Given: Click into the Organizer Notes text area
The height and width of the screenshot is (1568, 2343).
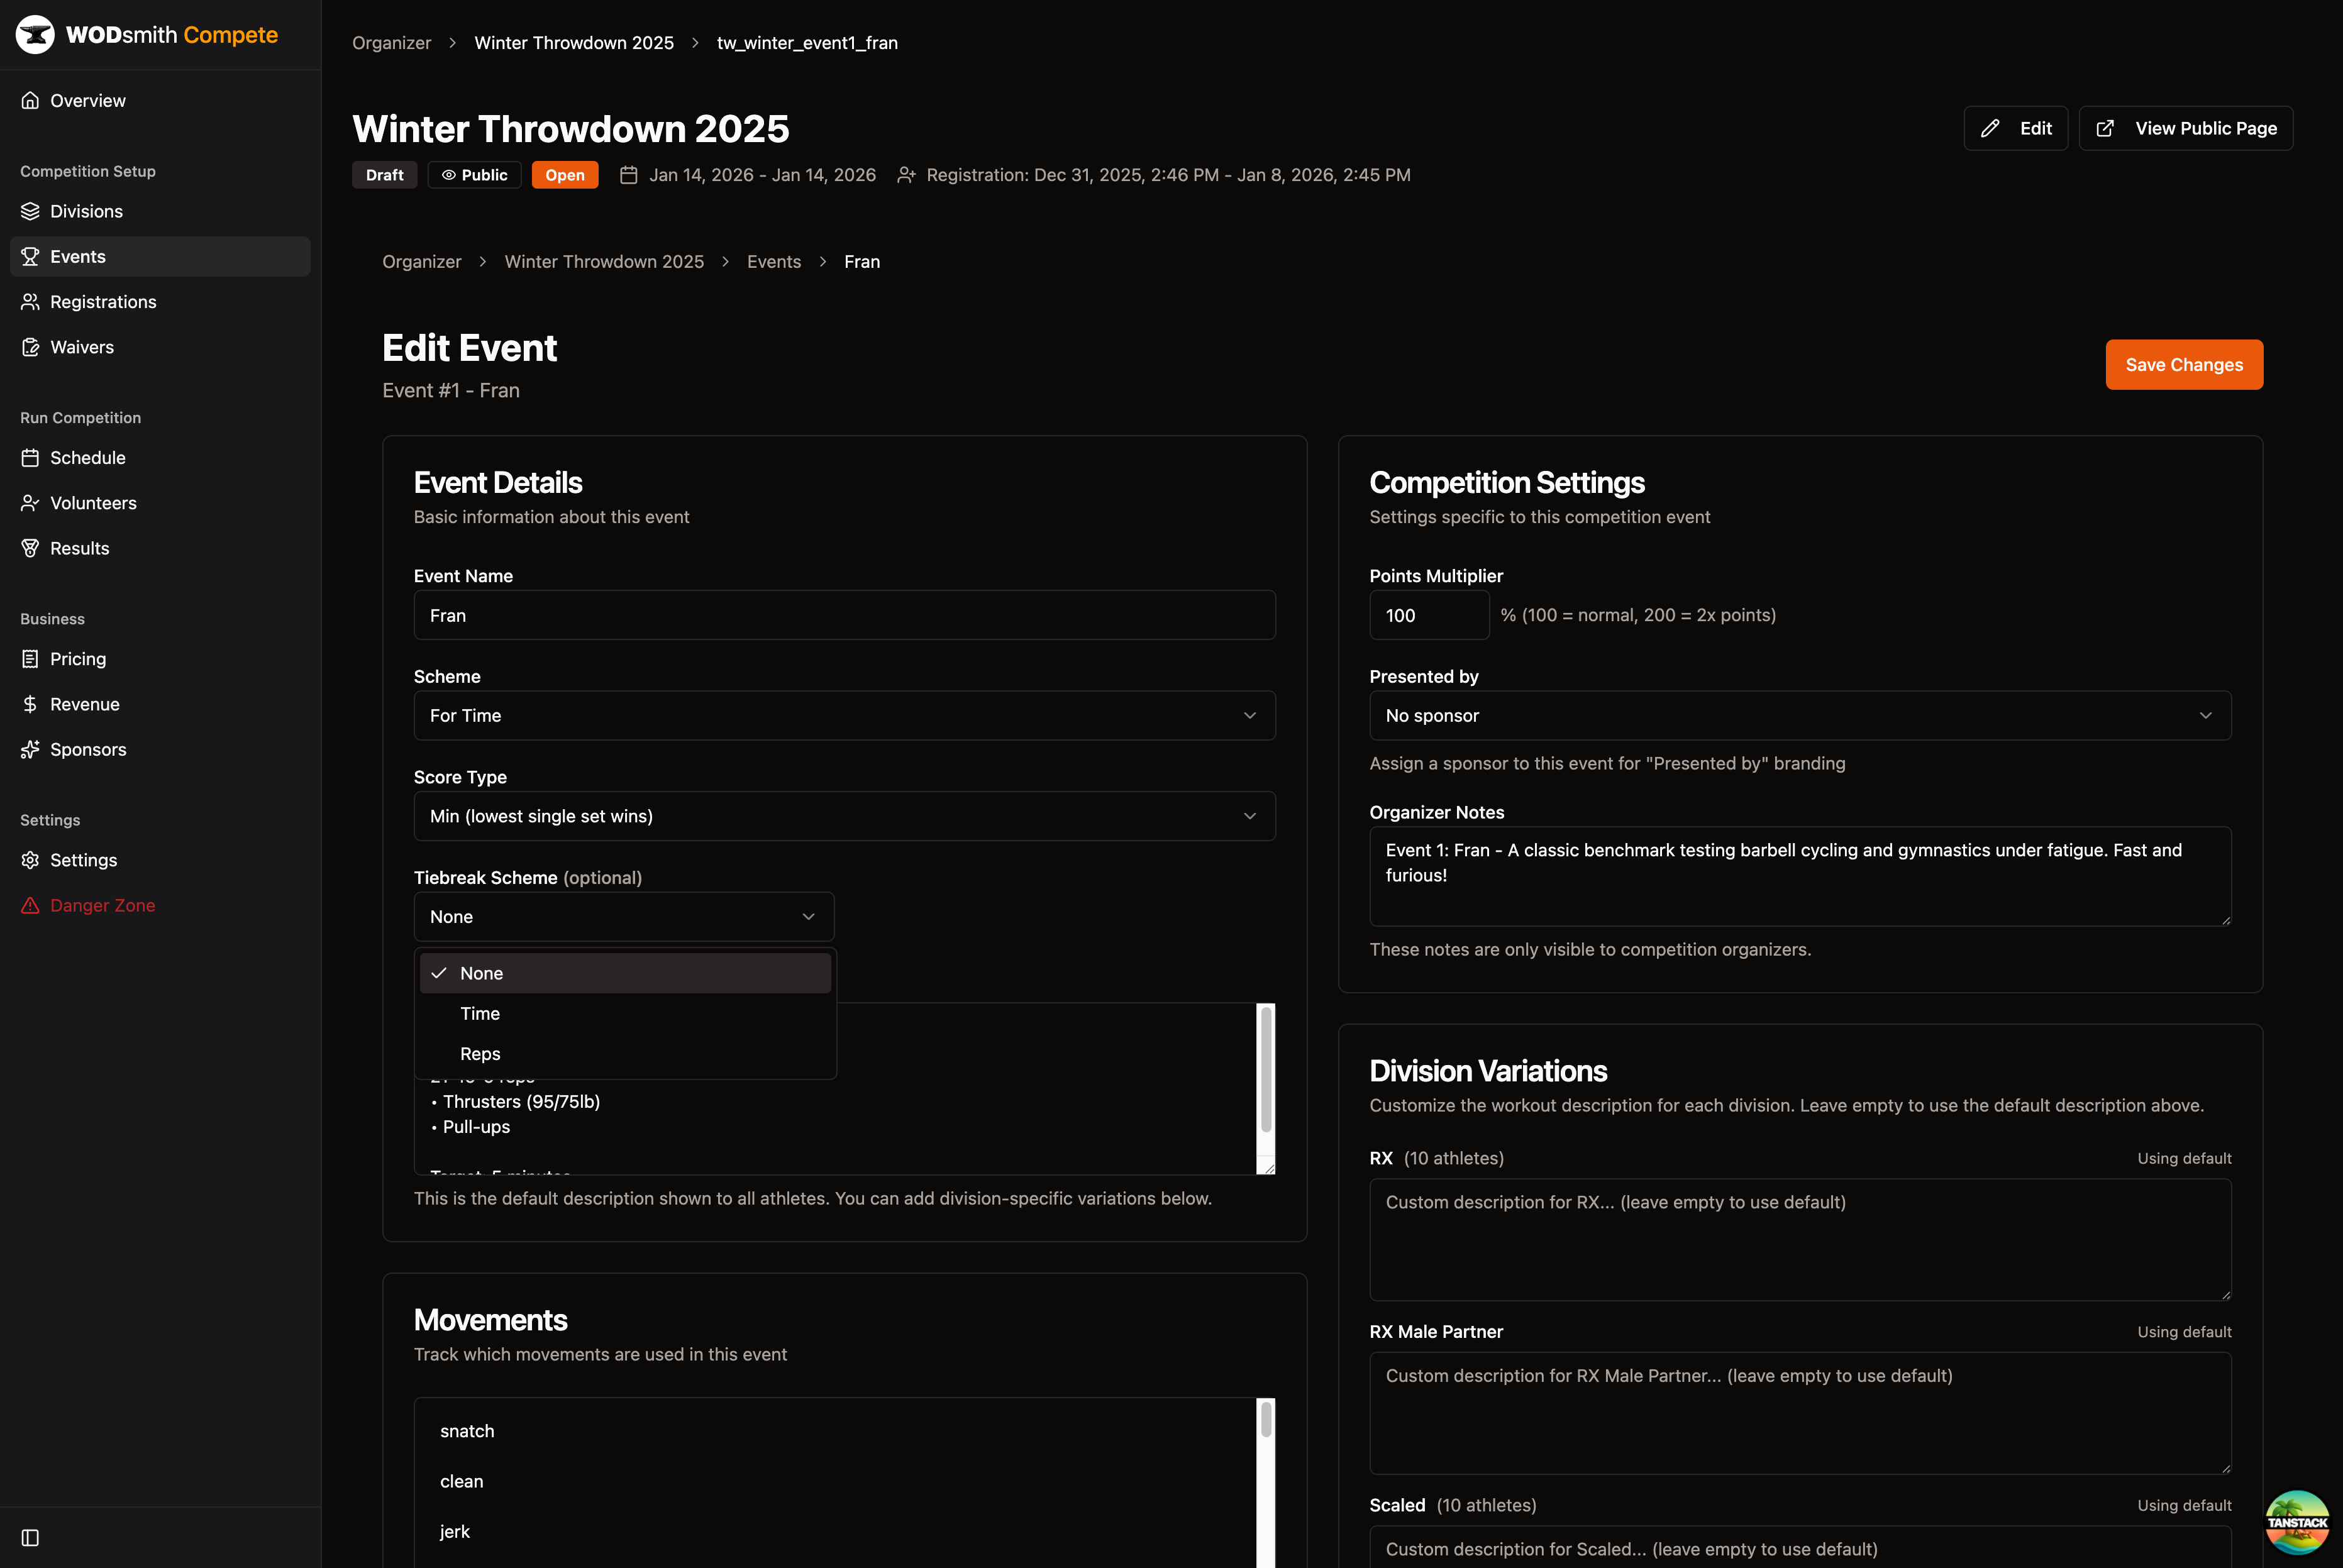Looking at the screenshot, I should coord(1800,876).
